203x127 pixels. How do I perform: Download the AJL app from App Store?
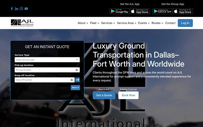(x=140, y=11)
